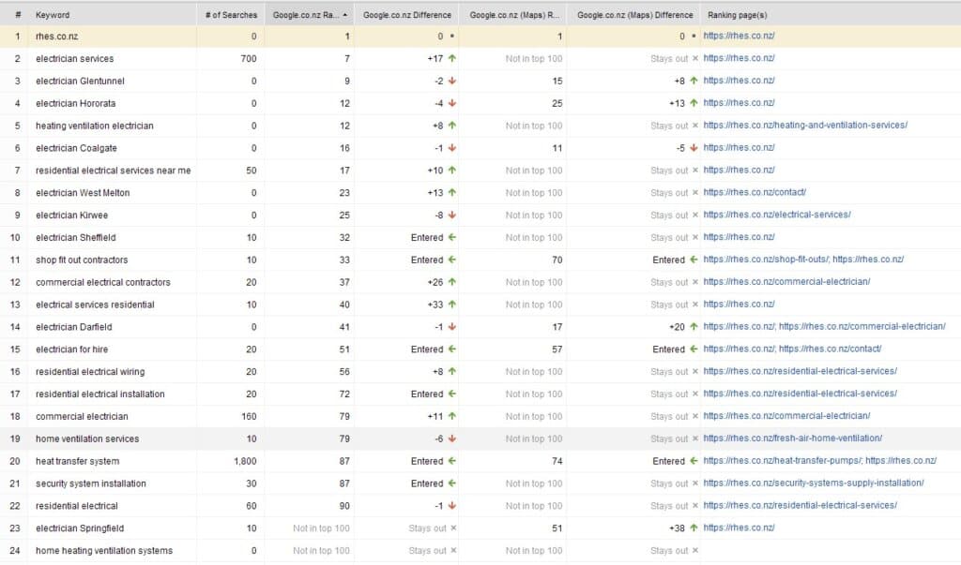961x565 pixels.
Task: Click Maps +38 up arrow for electrician Springfield
Action: coord(694,528)
